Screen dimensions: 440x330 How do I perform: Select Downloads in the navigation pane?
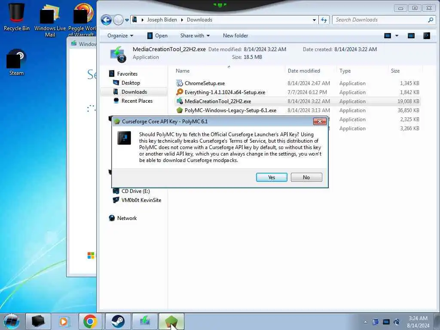(x=134, y=92)
